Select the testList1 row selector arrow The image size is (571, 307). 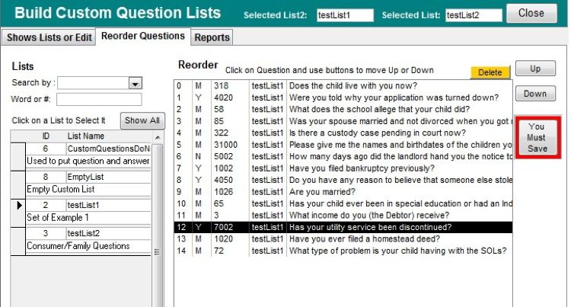click(18, 206)
